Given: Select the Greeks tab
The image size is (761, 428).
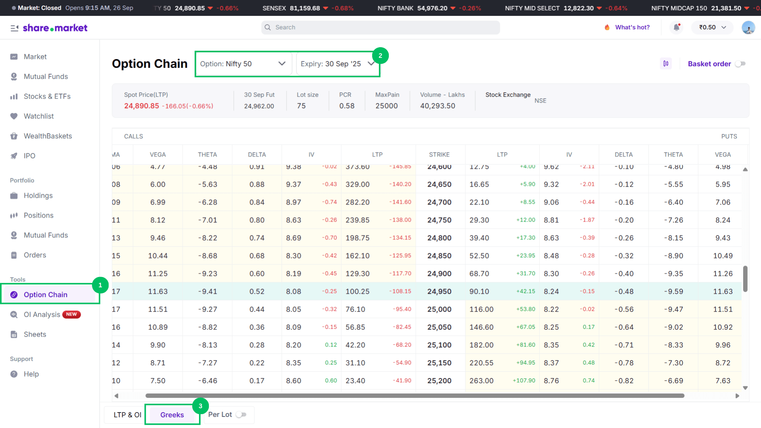Looking at the screenshot, I should click(172, 415).
